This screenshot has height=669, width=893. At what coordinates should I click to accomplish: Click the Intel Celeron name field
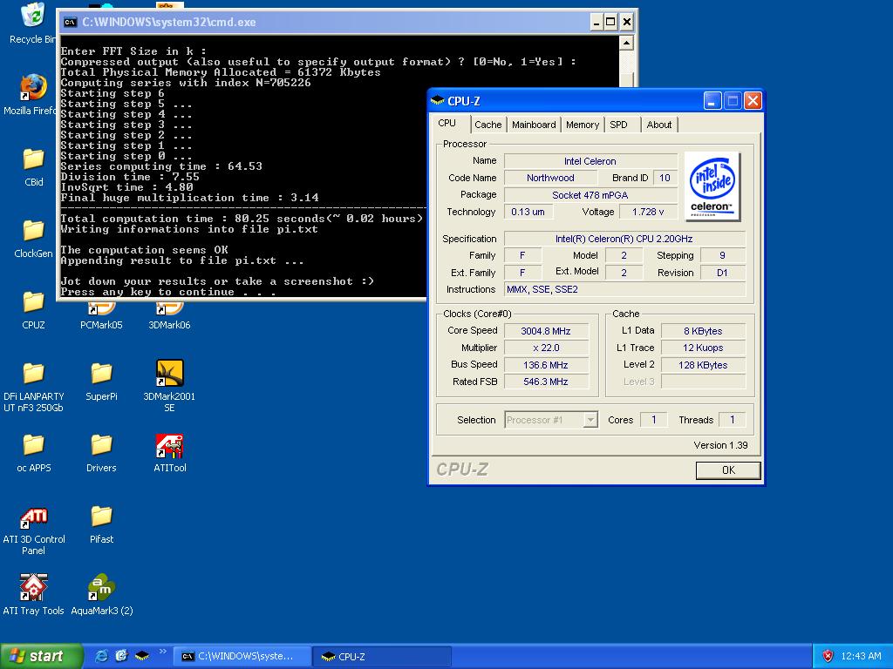tap(590, 161)
